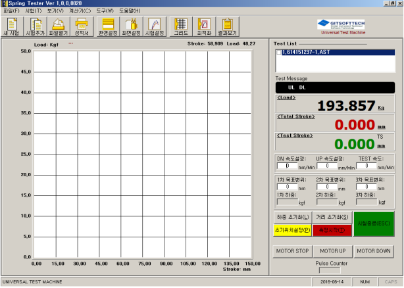This screenshot has height=288, width=404.
Task: Open the 보기(V) menu
Action: [x=55, y=11]
